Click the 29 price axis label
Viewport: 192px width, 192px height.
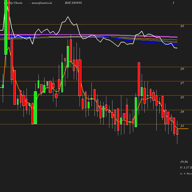coord(182,69)
